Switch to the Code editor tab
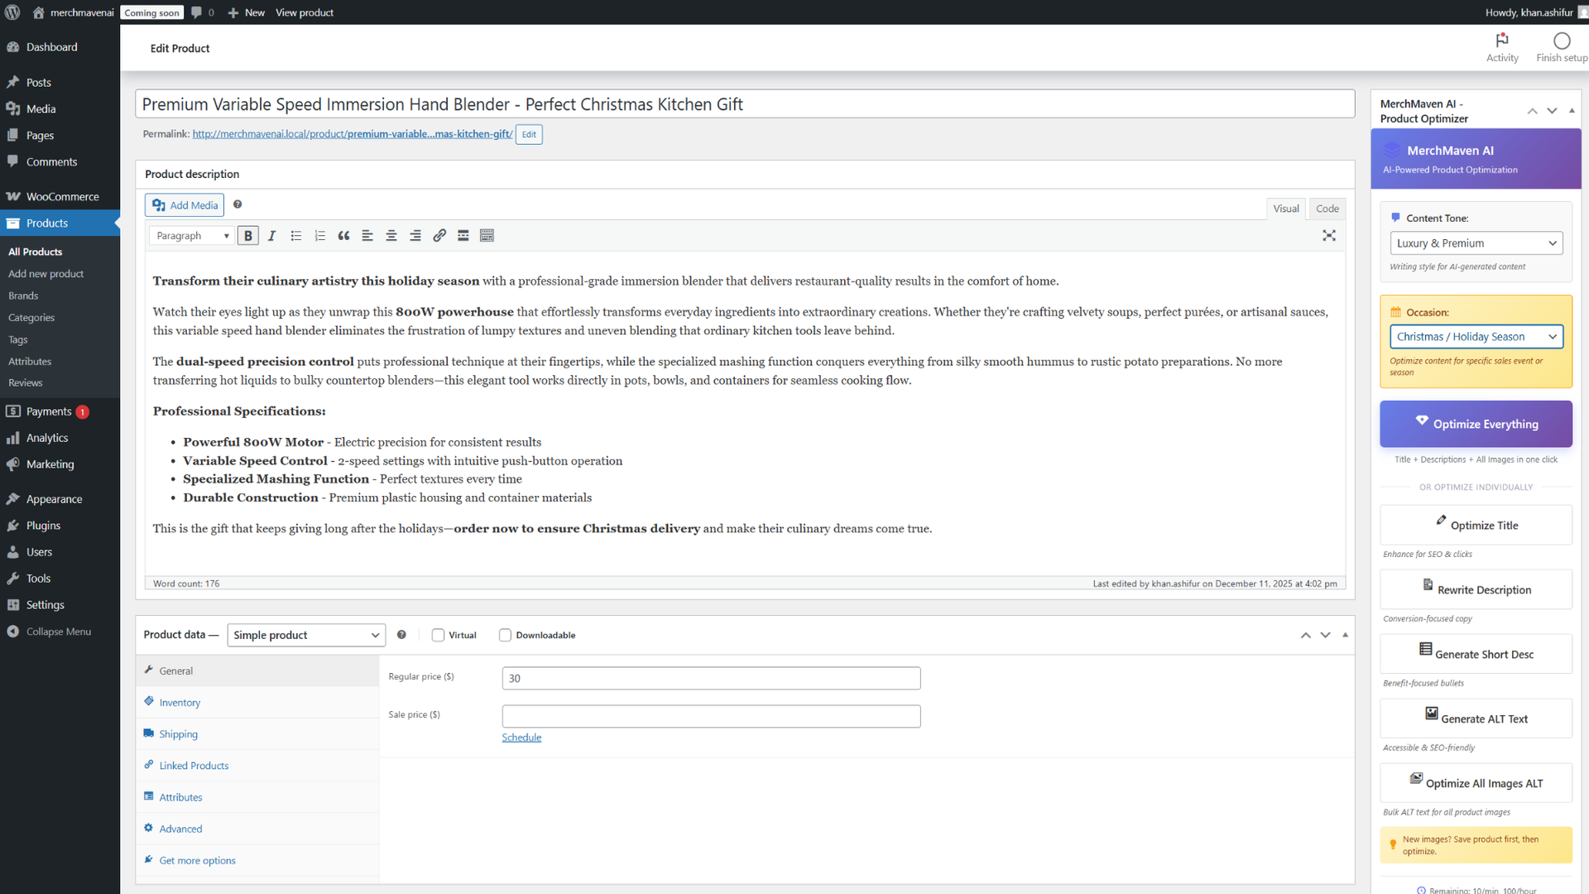The height and width of the screenshot is (894, 1589). point(1327,209)
